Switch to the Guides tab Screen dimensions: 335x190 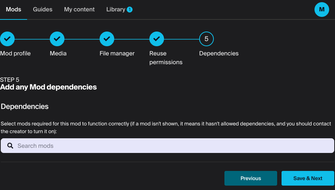(42, 10)
